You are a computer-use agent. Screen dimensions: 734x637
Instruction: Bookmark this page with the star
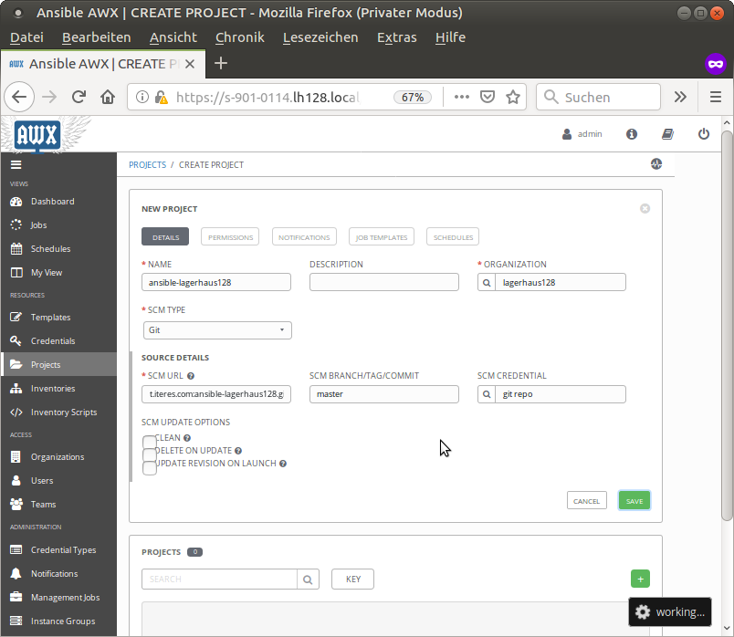point(513,97)
